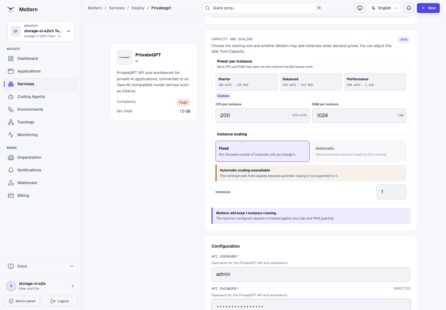Click the RAM per instance field

click(x=359, y=116)
